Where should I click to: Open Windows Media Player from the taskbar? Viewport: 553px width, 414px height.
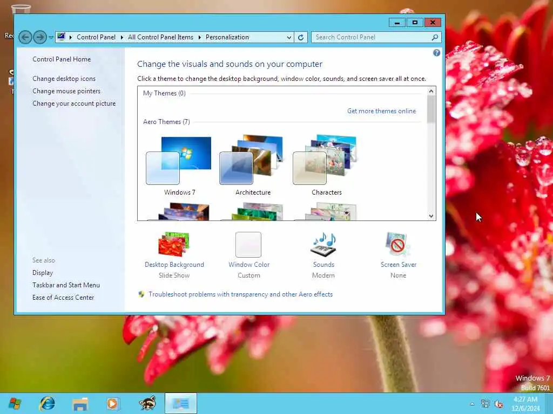(x=113, y=403)
